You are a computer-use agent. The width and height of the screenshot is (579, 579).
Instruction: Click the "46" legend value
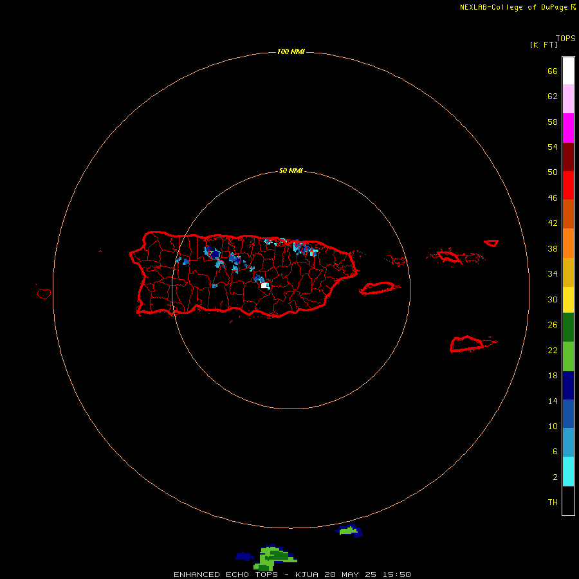[x=553, y=198]
